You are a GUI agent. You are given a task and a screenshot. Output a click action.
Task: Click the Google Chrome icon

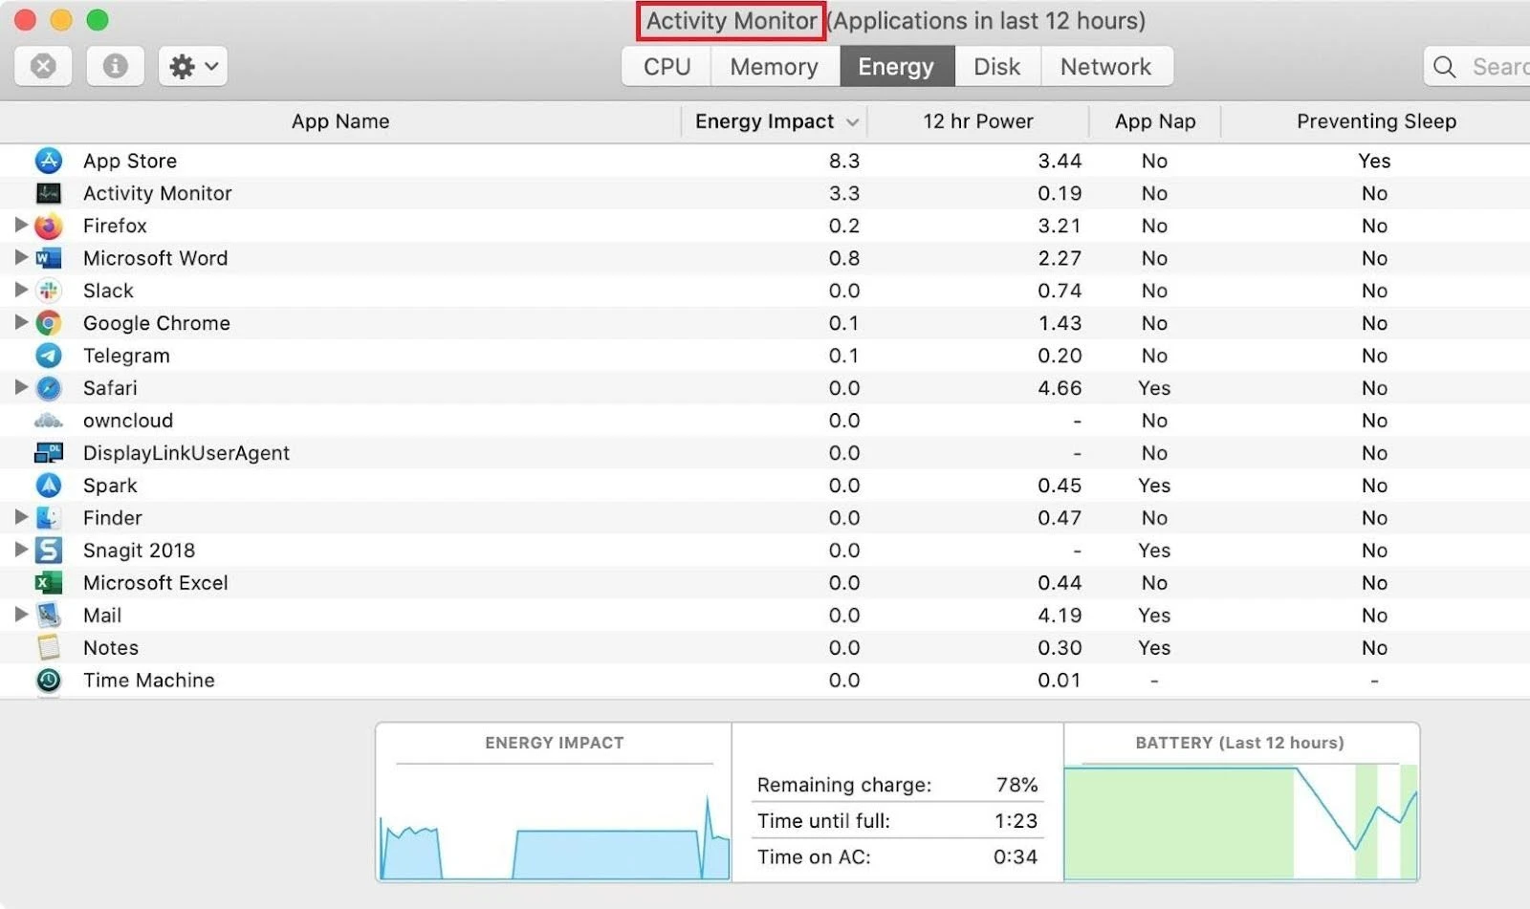(48, 323)
